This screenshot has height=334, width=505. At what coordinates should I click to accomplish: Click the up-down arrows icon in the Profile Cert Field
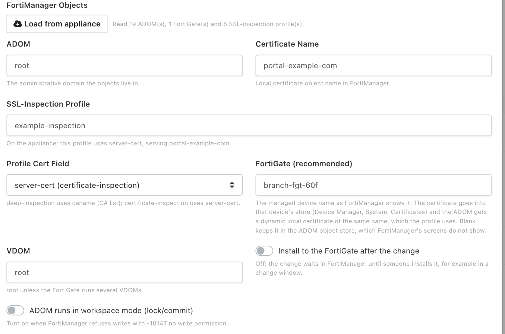pyautogui.click(x=232, y=185)
